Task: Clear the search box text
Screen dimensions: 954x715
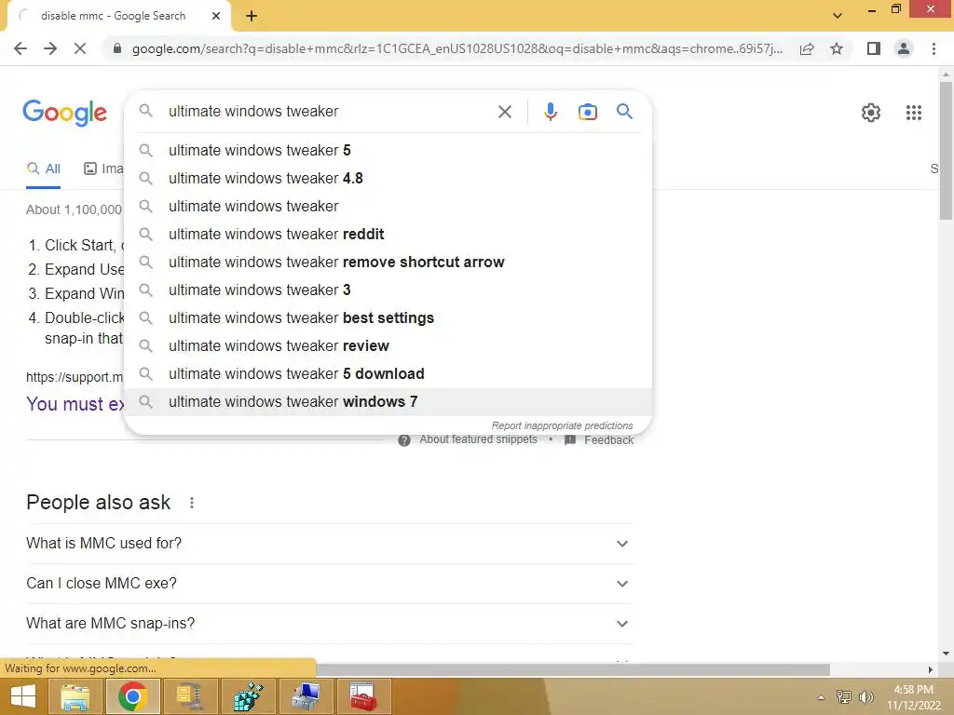Action: pyautogui.click(x=504, y=112)
